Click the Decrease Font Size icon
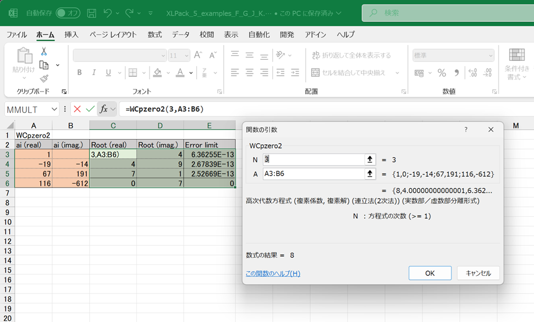This screenshot has height=322, width=534. pos(213,55)
